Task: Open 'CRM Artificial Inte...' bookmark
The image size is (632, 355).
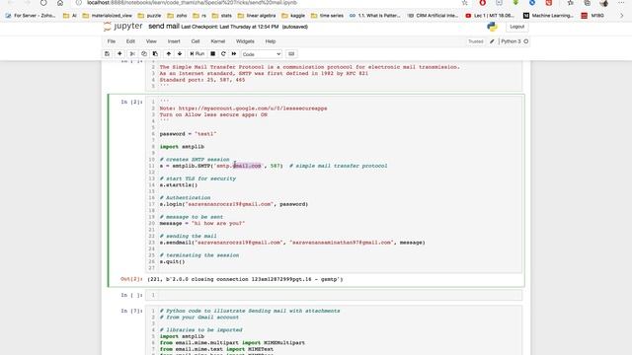Action: pos(433,16)
